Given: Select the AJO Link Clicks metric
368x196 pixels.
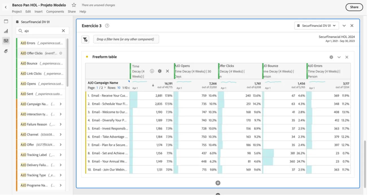Looking at the screenshot, I should 41,73.
